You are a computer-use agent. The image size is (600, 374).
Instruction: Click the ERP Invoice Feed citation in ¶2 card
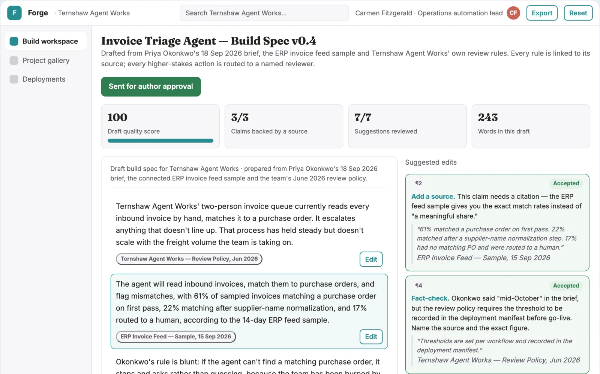483,258
